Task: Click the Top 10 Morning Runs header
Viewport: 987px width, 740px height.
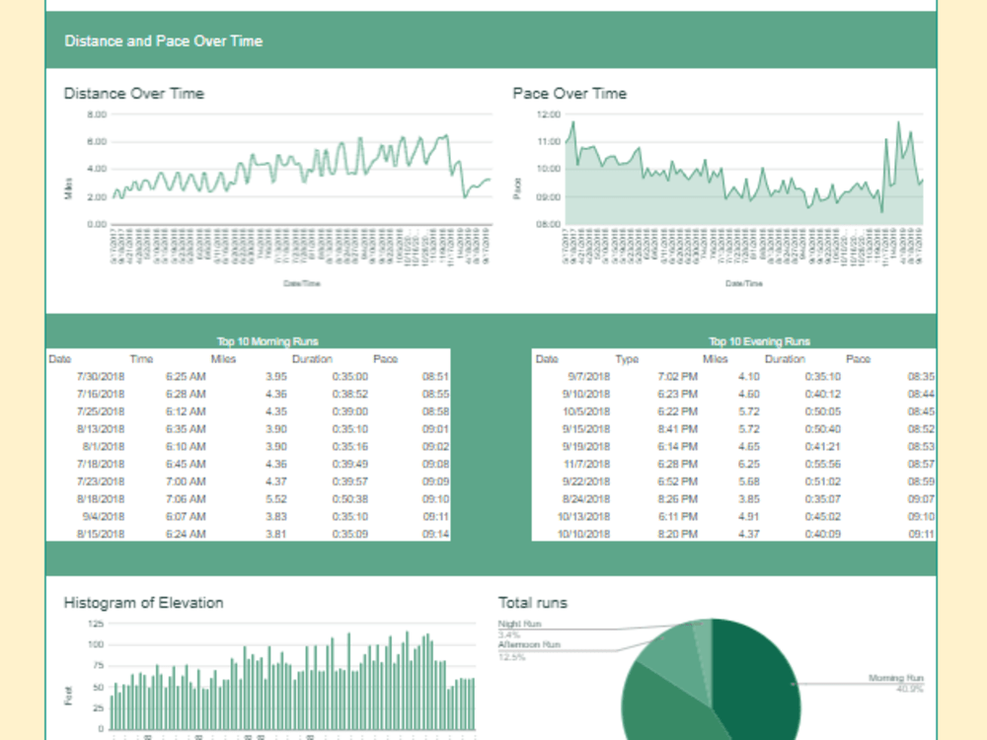Action: (x=266, y=340)
